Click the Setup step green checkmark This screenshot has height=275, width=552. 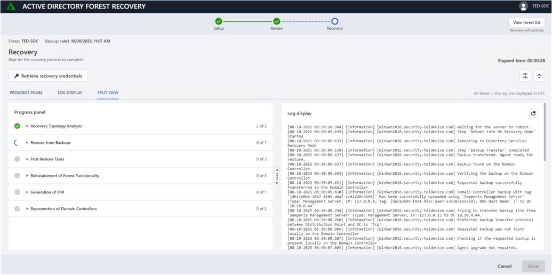point(219,21)
